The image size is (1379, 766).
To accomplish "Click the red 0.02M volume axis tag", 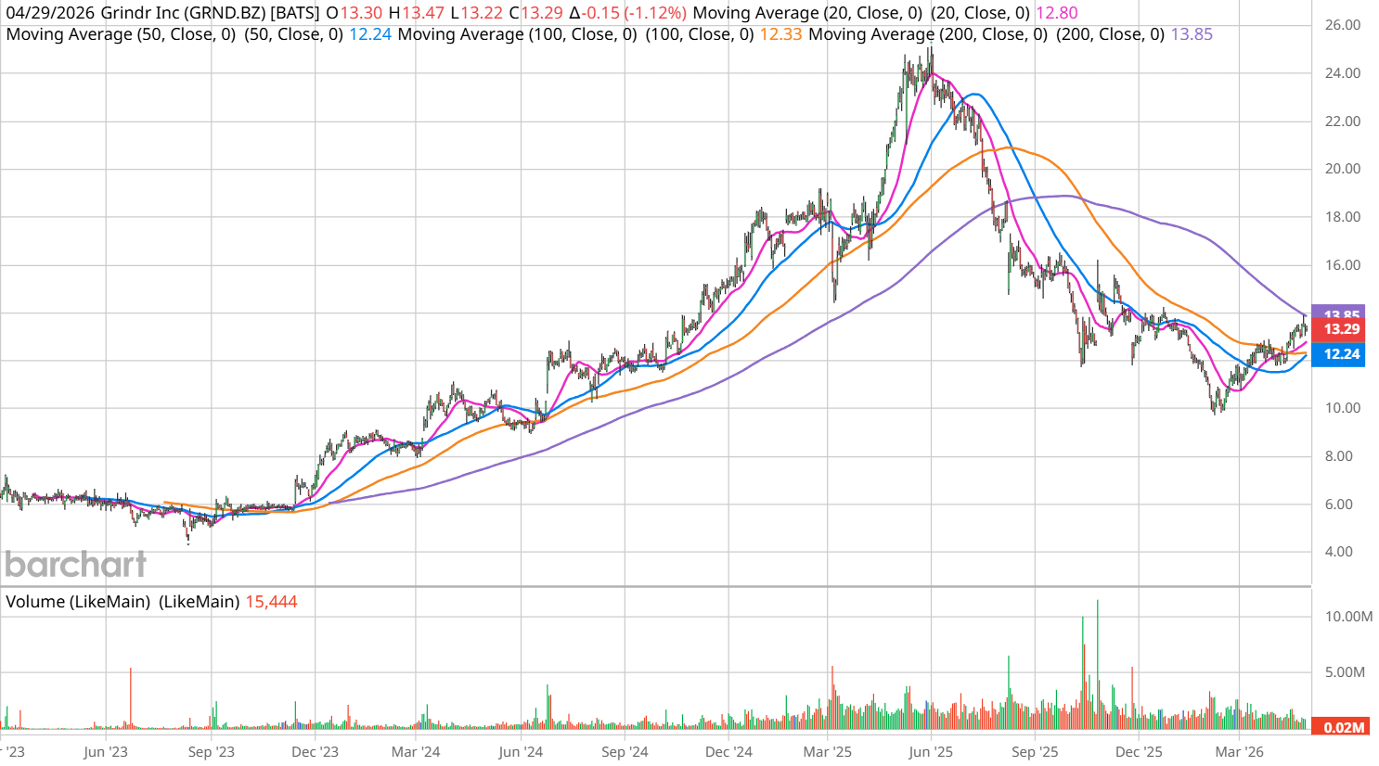I will [x=1342, y=727].
